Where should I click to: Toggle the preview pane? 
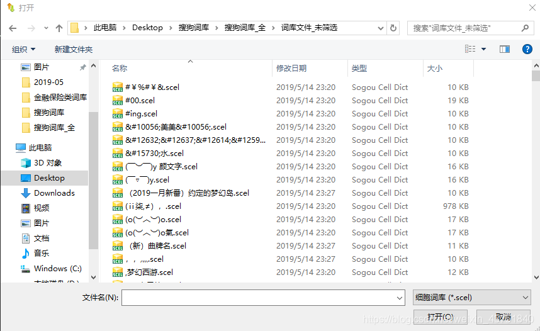pos(505,49)
